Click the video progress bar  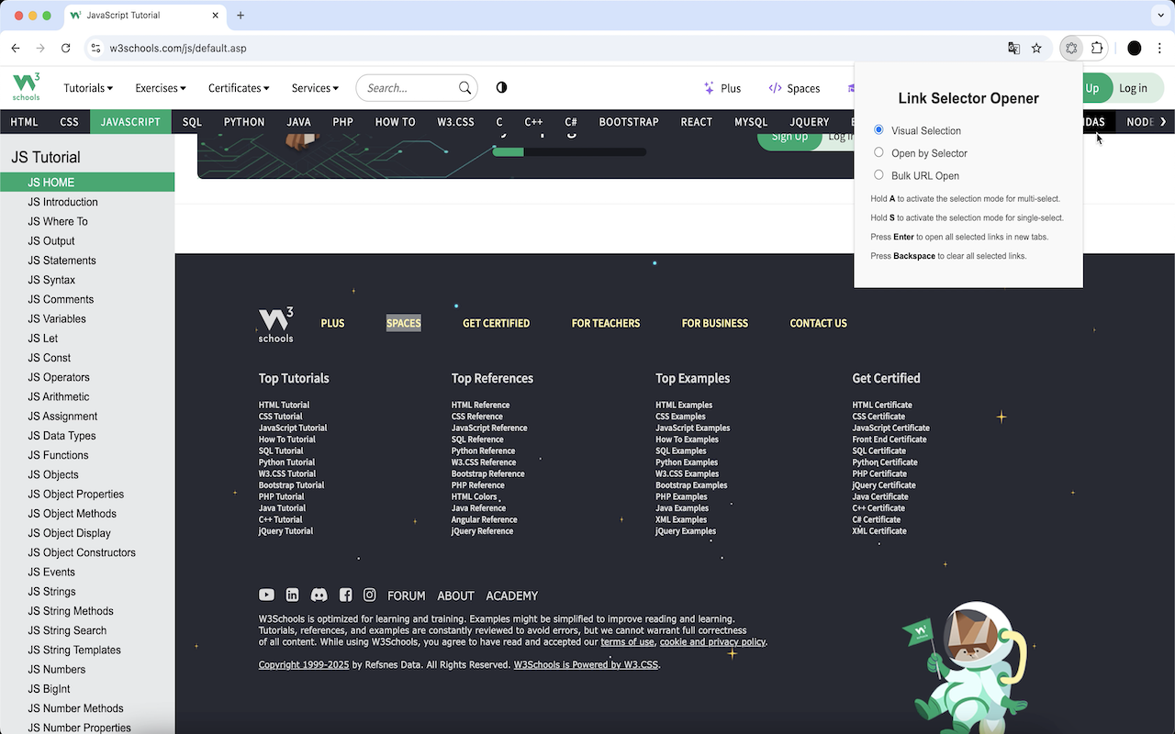pyautogui.click(x=569, y=151)
